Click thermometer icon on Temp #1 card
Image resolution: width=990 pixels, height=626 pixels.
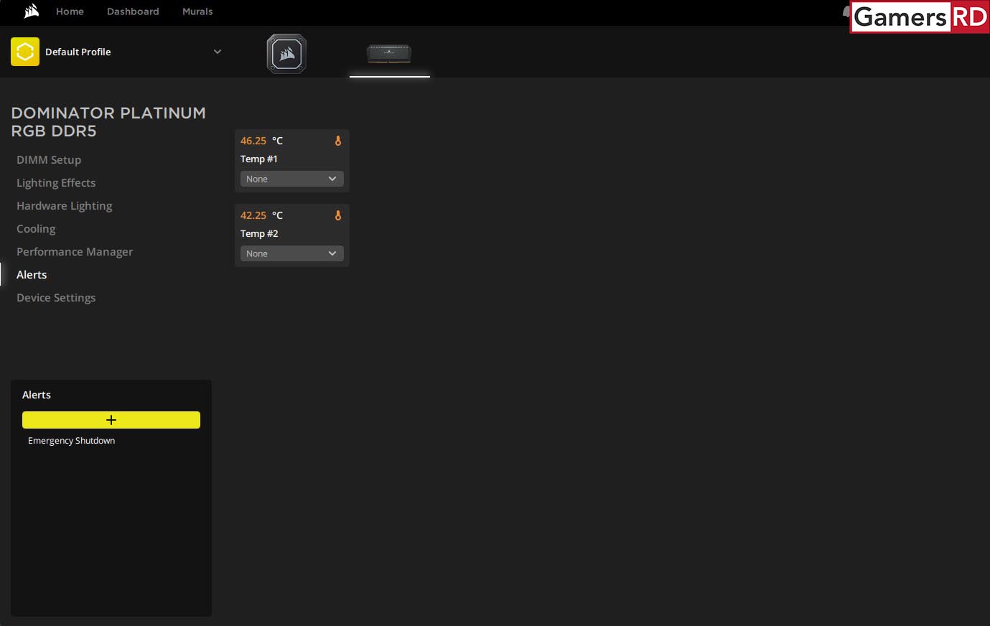pyautogui.click(x=338, y=141)
